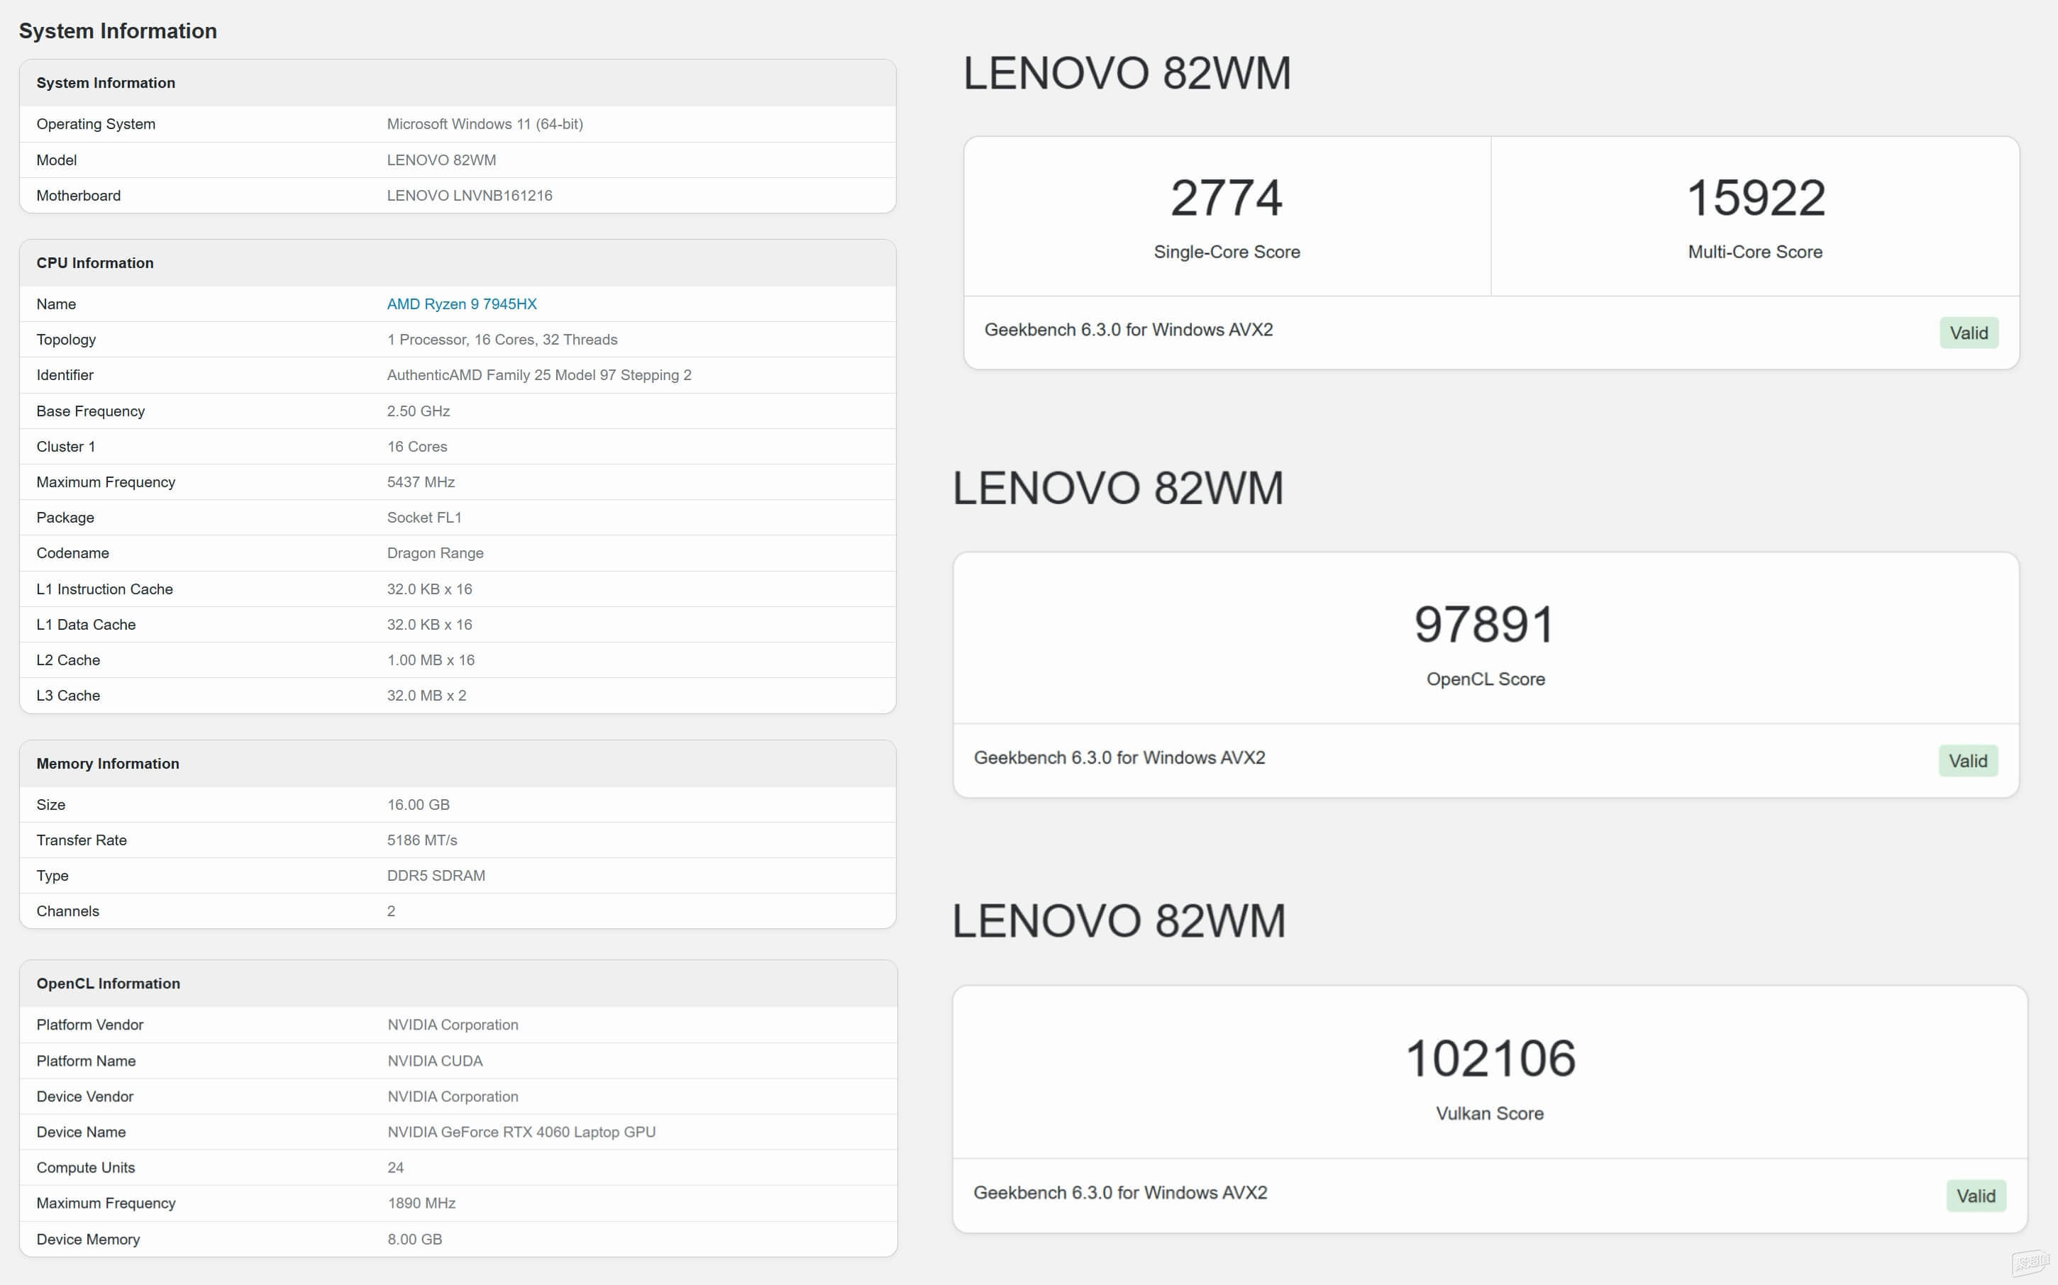Click the LENOVO 82WM title above Vulkan score
The image size is (2058, 1285).
[1119, 920]
